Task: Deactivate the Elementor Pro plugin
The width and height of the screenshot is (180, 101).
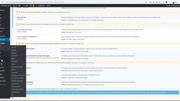Action: coord(20,20)
